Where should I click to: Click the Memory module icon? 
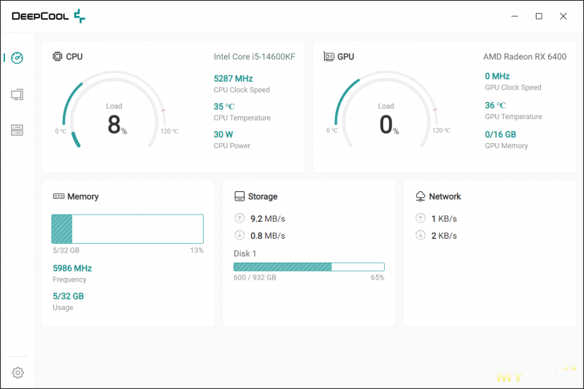coord(58,196)
